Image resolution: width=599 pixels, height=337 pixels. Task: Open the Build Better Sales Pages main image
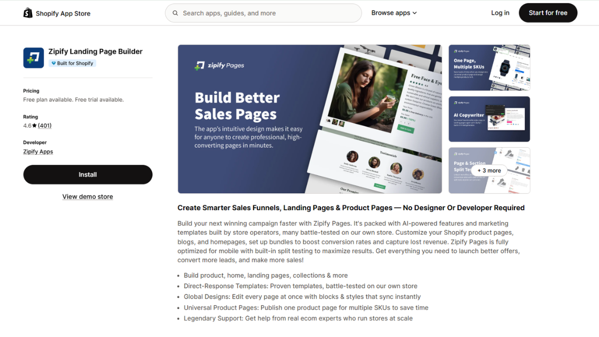click(310, 119)
